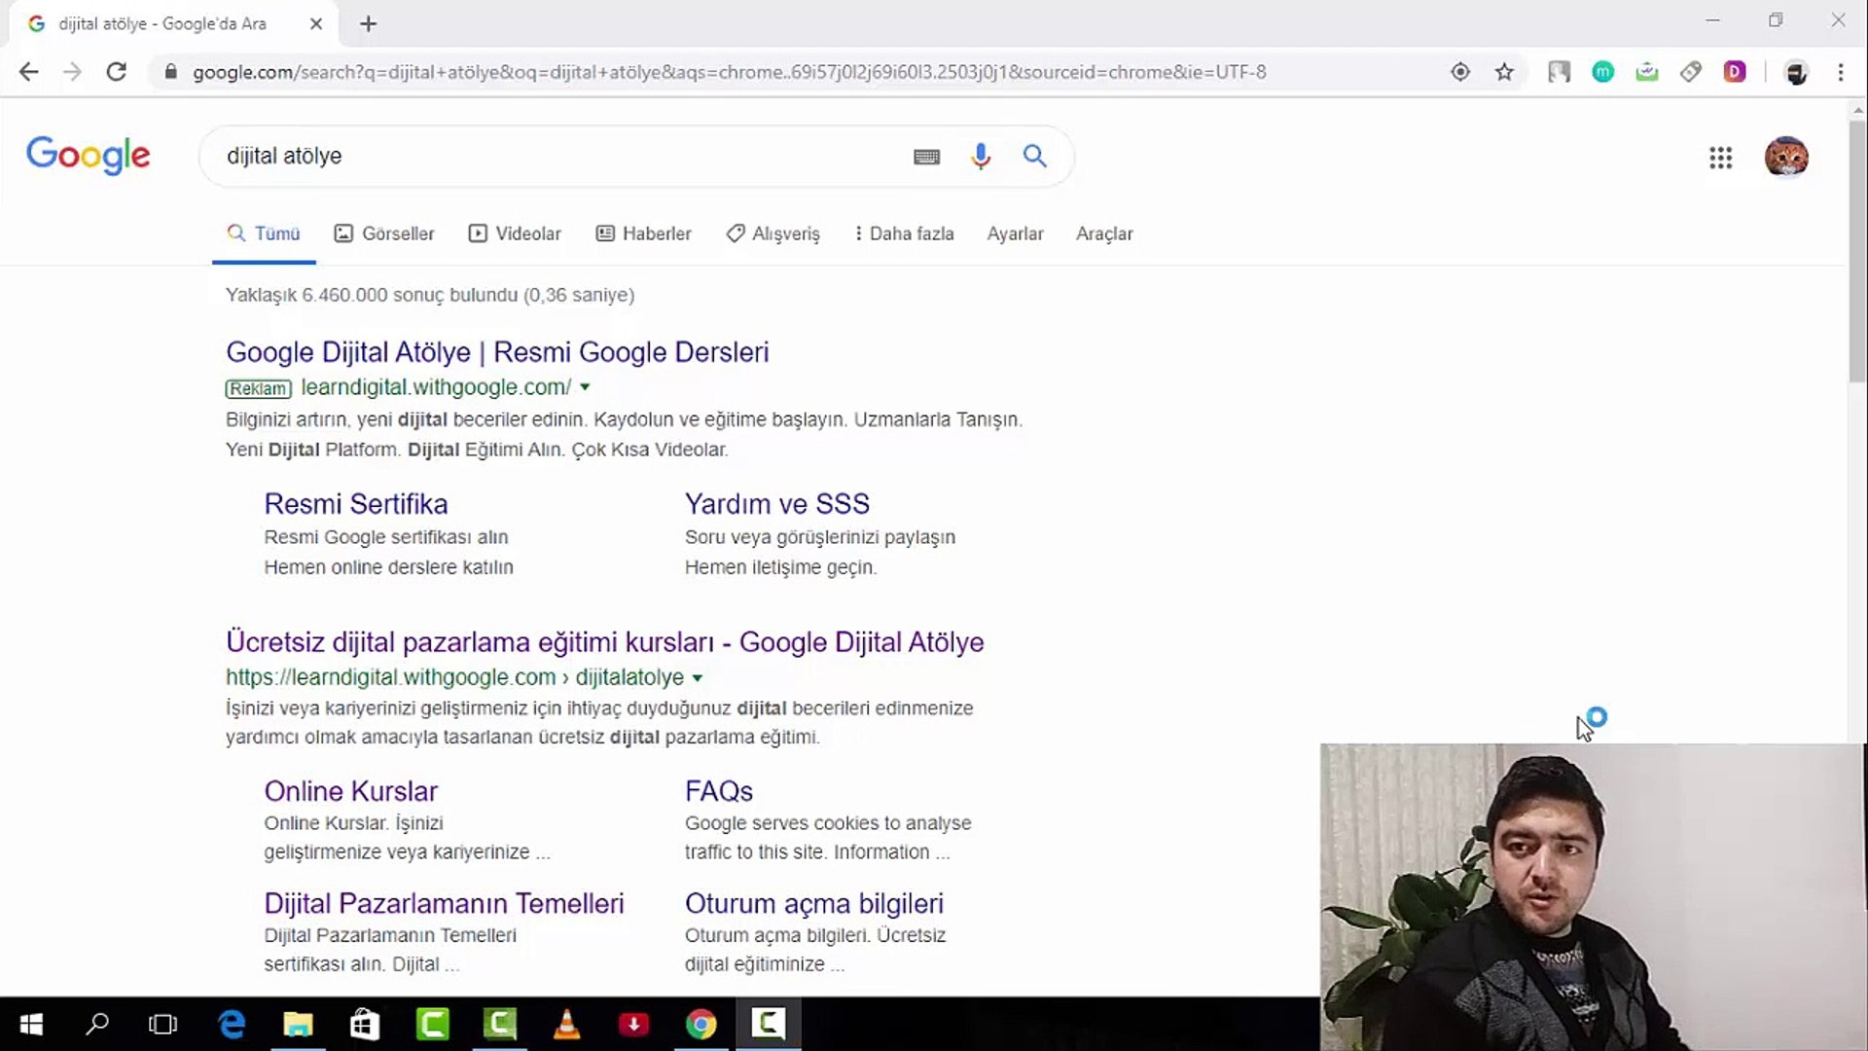
Task: Open the Chrome three-dot menu
Action: (x=1840, y=72)
